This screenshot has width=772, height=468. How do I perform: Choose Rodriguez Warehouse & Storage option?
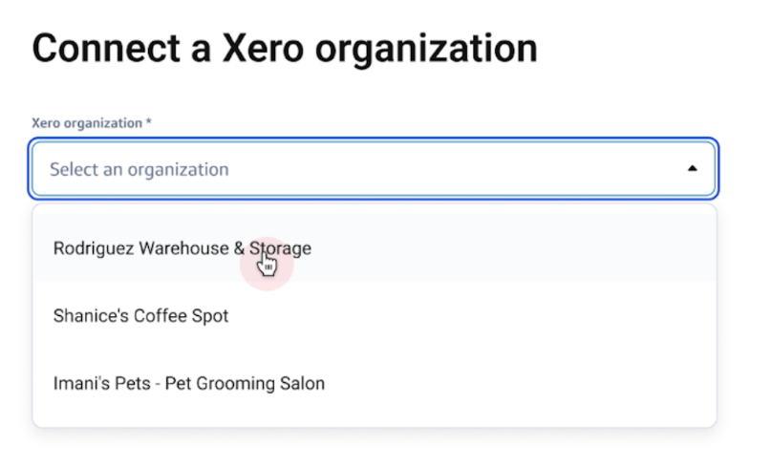click(x=182, y=248)
